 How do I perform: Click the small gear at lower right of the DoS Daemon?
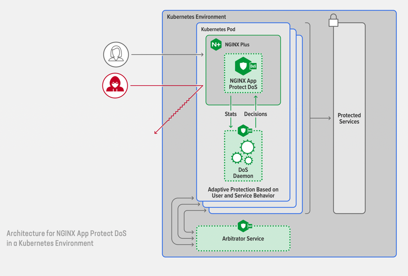249,161
